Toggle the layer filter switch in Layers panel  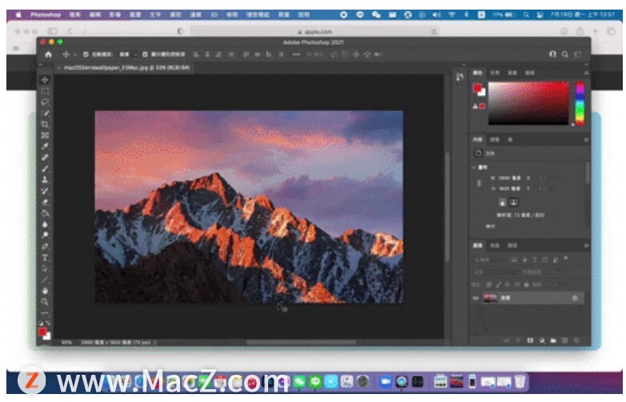(x=566, y=259)
